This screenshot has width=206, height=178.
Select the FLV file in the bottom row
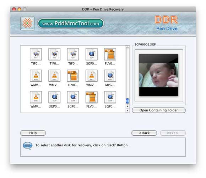tap(91, 97)
